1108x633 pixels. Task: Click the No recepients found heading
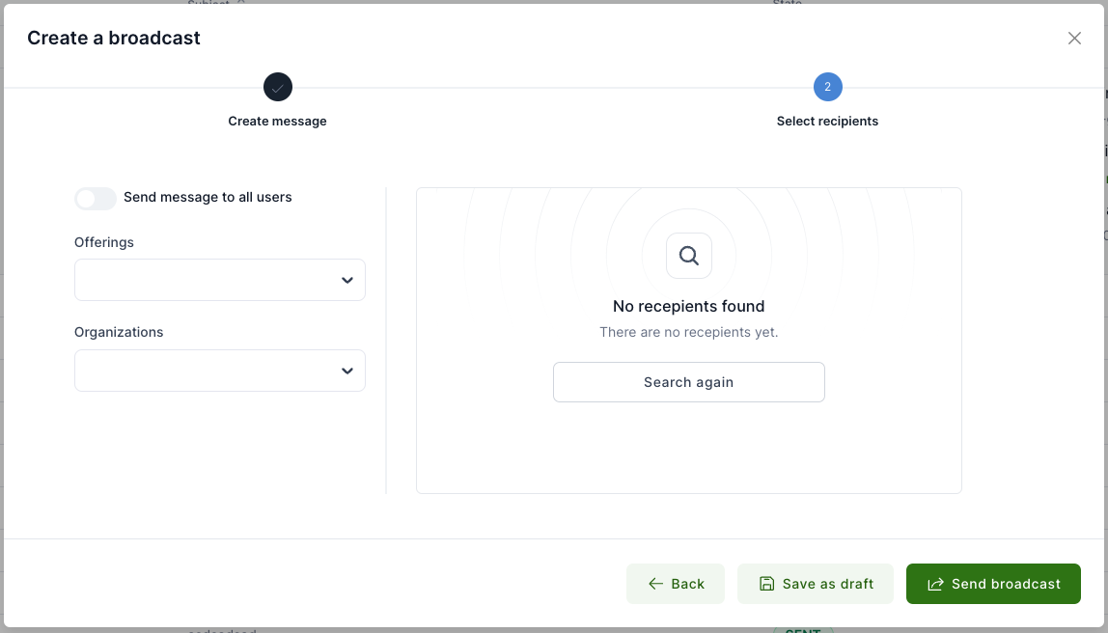click(x=688, y=306)
